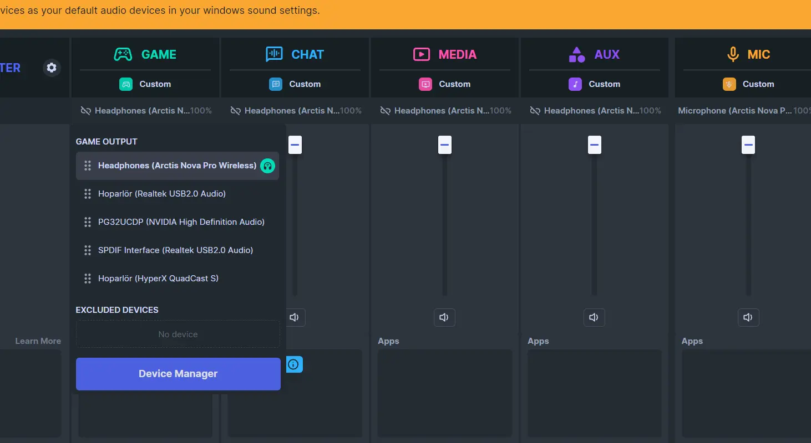Open the MEDIA output device selector

445,111
